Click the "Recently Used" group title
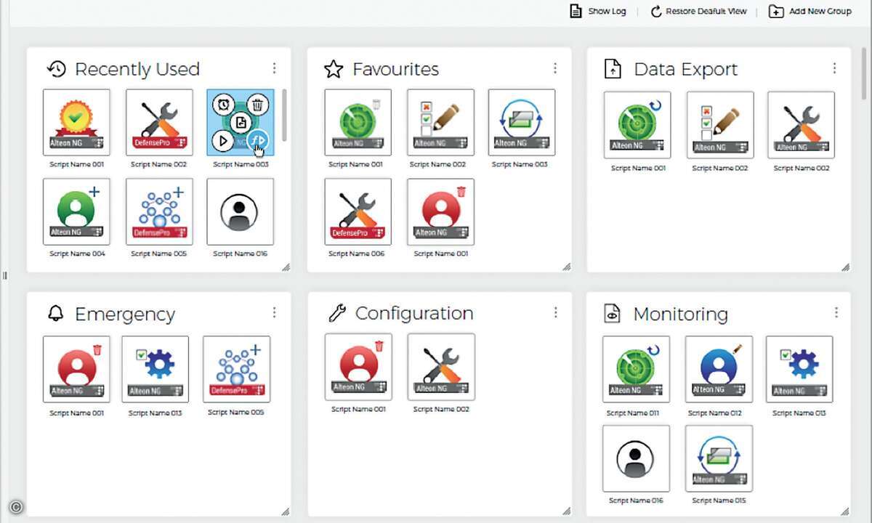This screenshot has width=872, height=523. click(137, 69)
